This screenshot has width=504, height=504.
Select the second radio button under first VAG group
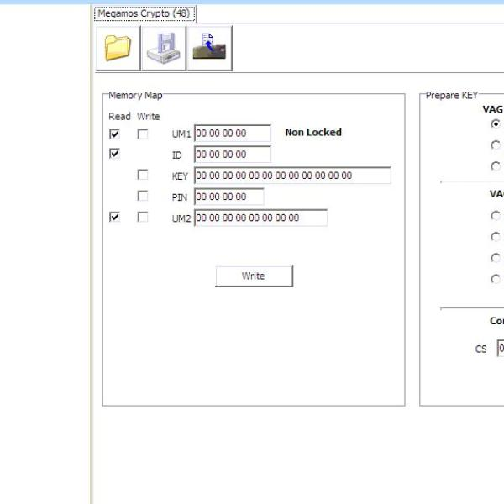496,144
